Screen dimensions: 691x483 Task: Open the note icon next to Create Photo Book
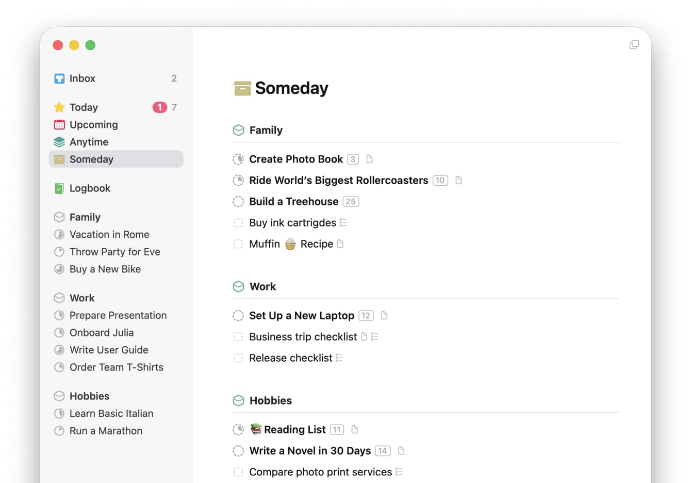[x=369, y=159]
